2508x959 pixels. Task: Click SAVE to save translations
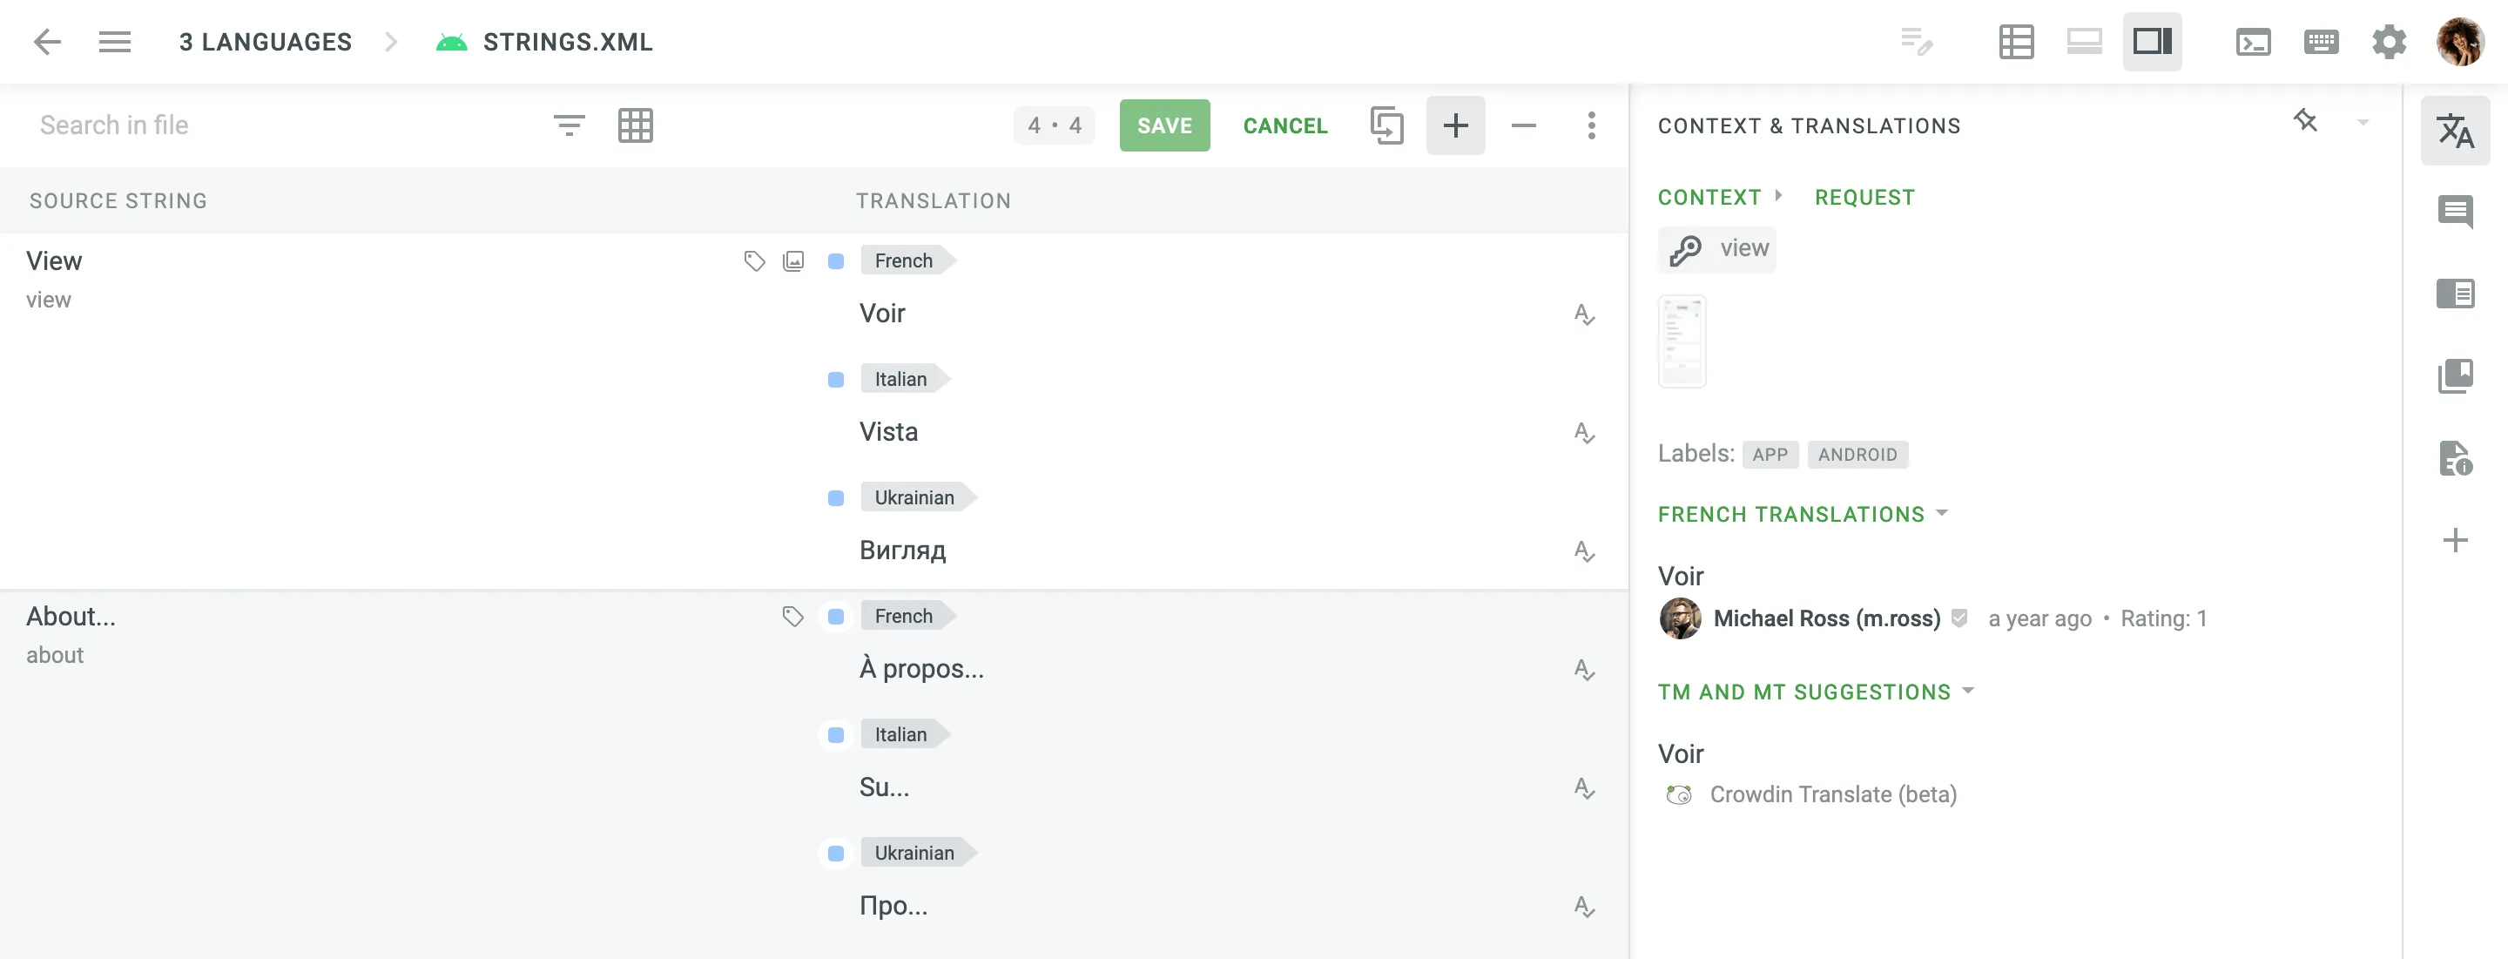1164,125
